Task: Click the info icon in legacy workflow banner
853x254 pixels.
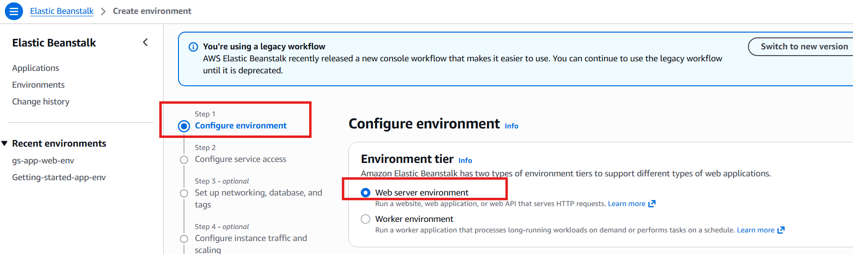Action: tap(193, 47)
